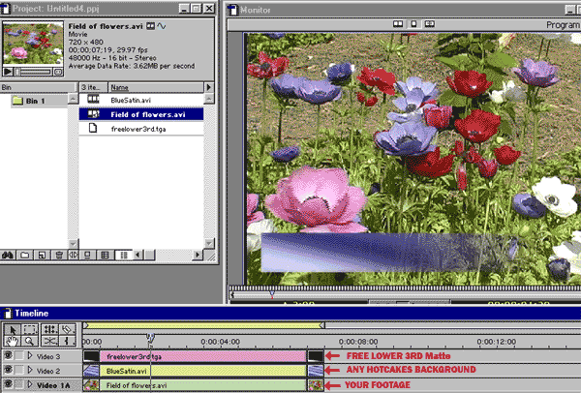Viewport: 581px width, 393px height.
Task: Toggle the eye icon for Video 2 track
Action: click(x=9, y=371)
